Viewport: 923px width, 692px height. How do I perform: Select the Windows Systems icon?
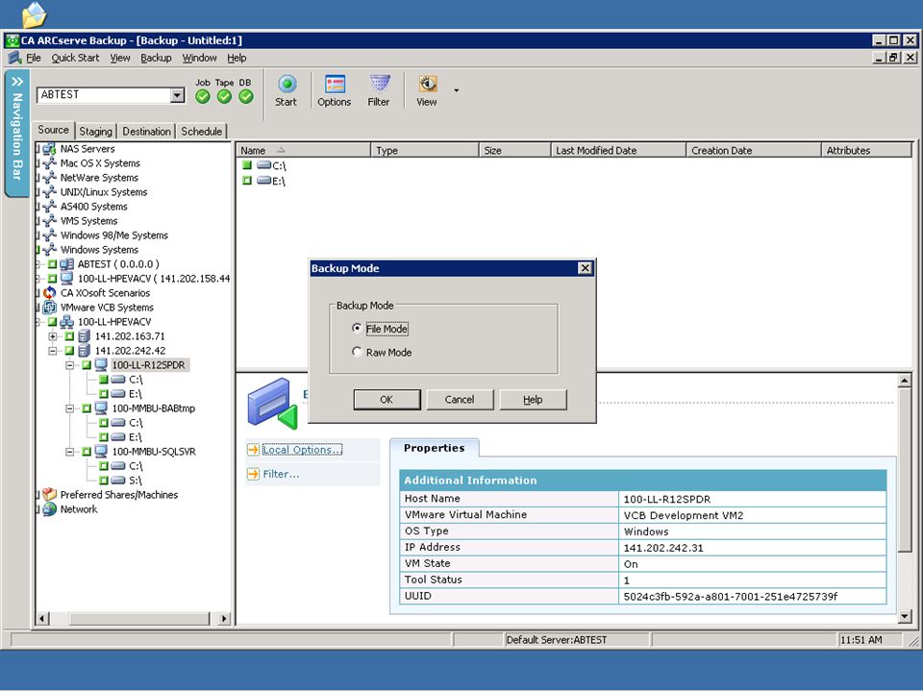coord(49,250)
